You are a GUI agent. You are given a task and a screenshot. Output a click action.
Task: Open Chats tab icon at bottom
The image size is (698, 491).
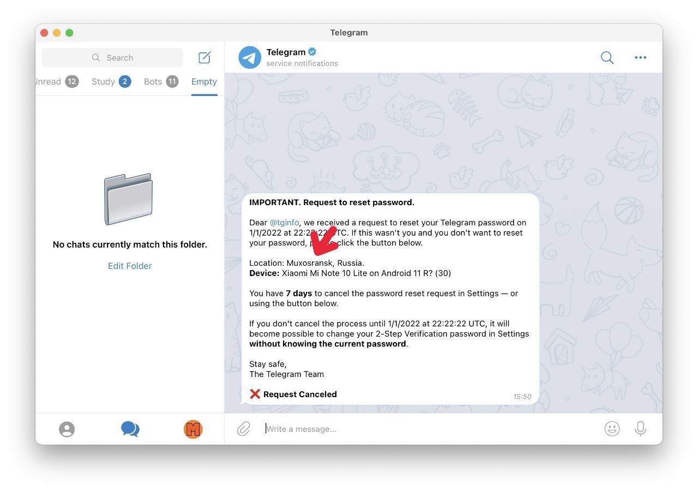[x=130, y=429]
